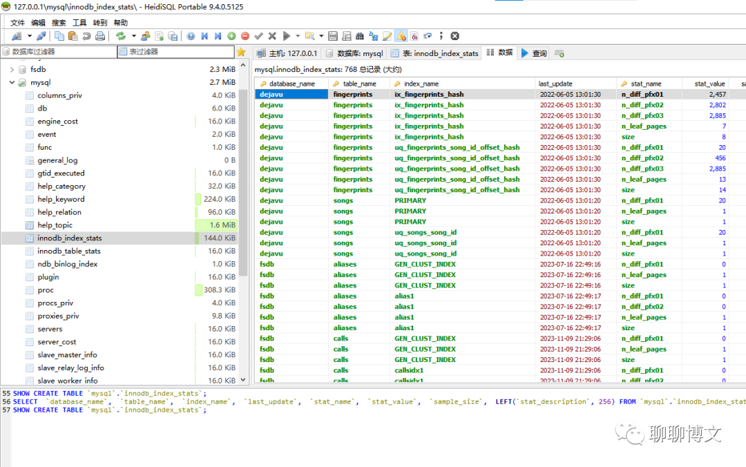746x467 pixels.
Task: Open the 编辑 menu
Action: point(38,23)
